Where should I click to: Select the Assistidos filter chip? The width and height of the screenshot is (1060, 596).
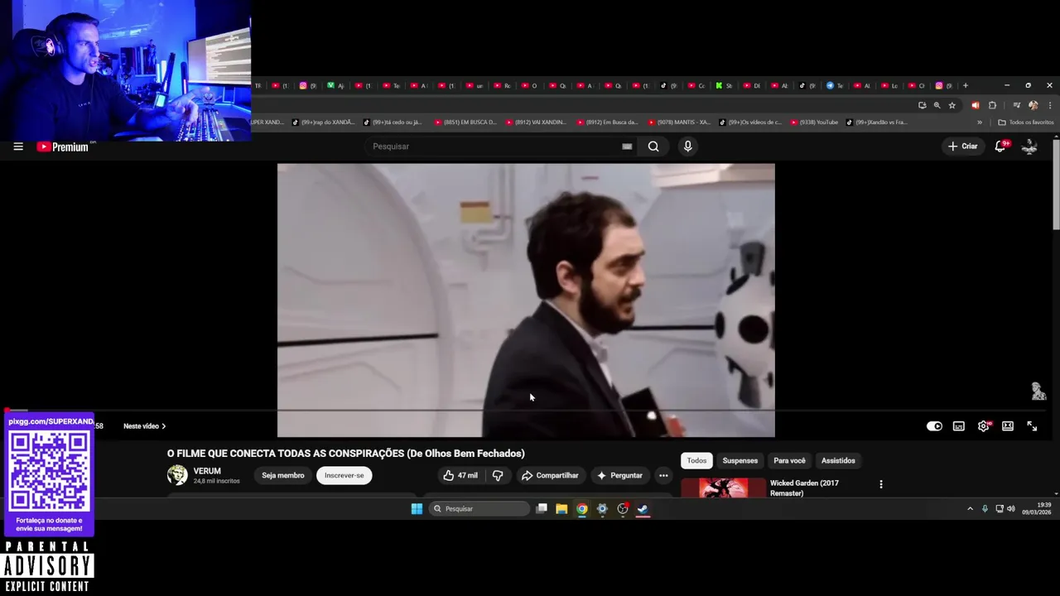[x=838, y=460]
